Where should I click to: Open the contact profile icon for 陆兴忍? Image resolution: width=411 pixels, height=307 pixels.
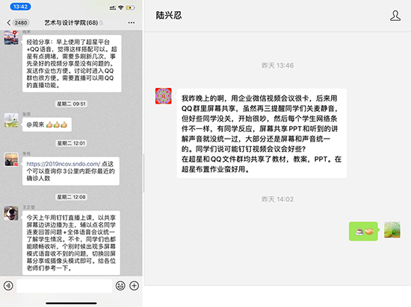[395, 16]
